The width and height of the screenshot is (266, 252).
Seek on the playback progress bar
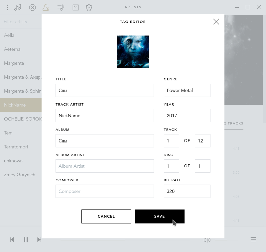click(125, 240)
